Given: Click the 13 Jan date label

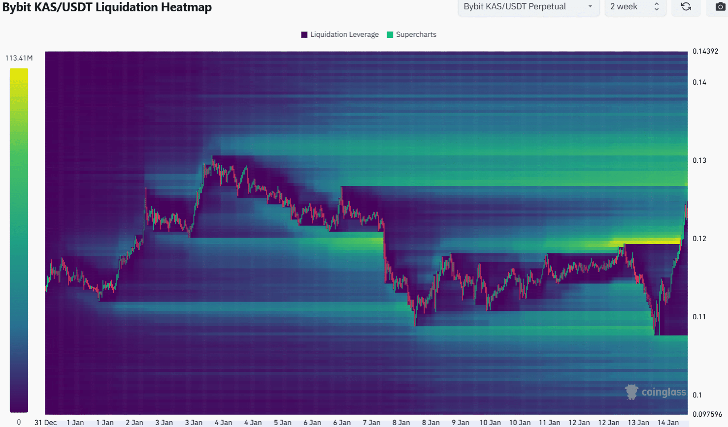Looking at the screenshot, I should pyautogui.click(x=638, y=423).
